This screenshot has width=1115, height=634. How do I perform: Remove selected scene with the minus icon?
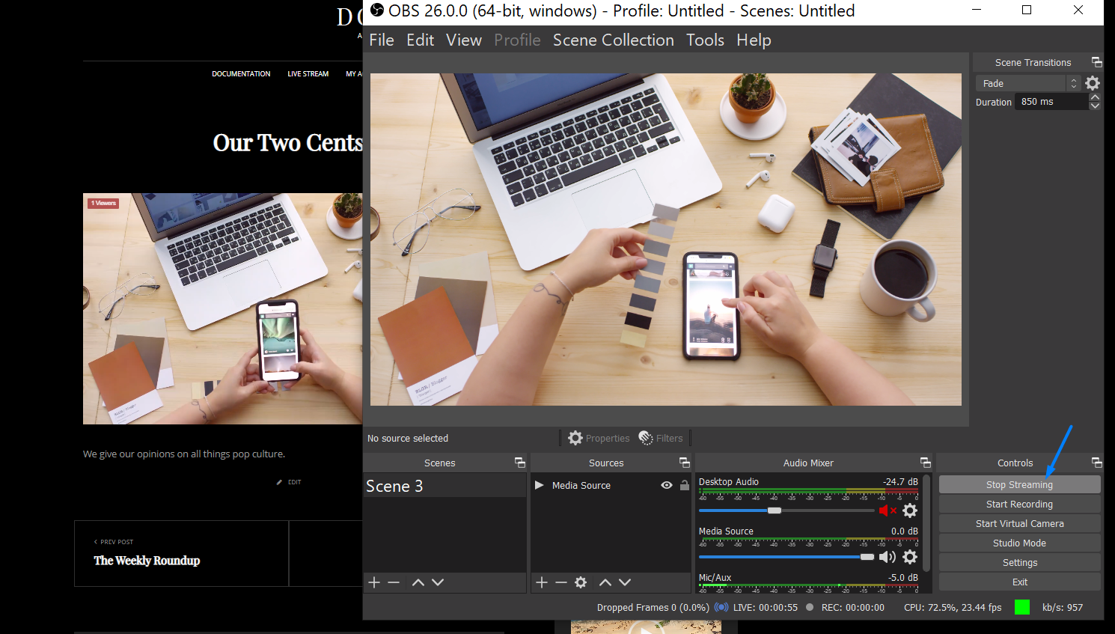click(x=394, y=582)
